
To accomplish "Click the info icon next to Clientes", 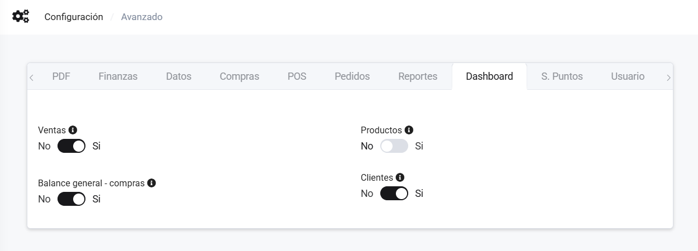I will tap(400, 177).
